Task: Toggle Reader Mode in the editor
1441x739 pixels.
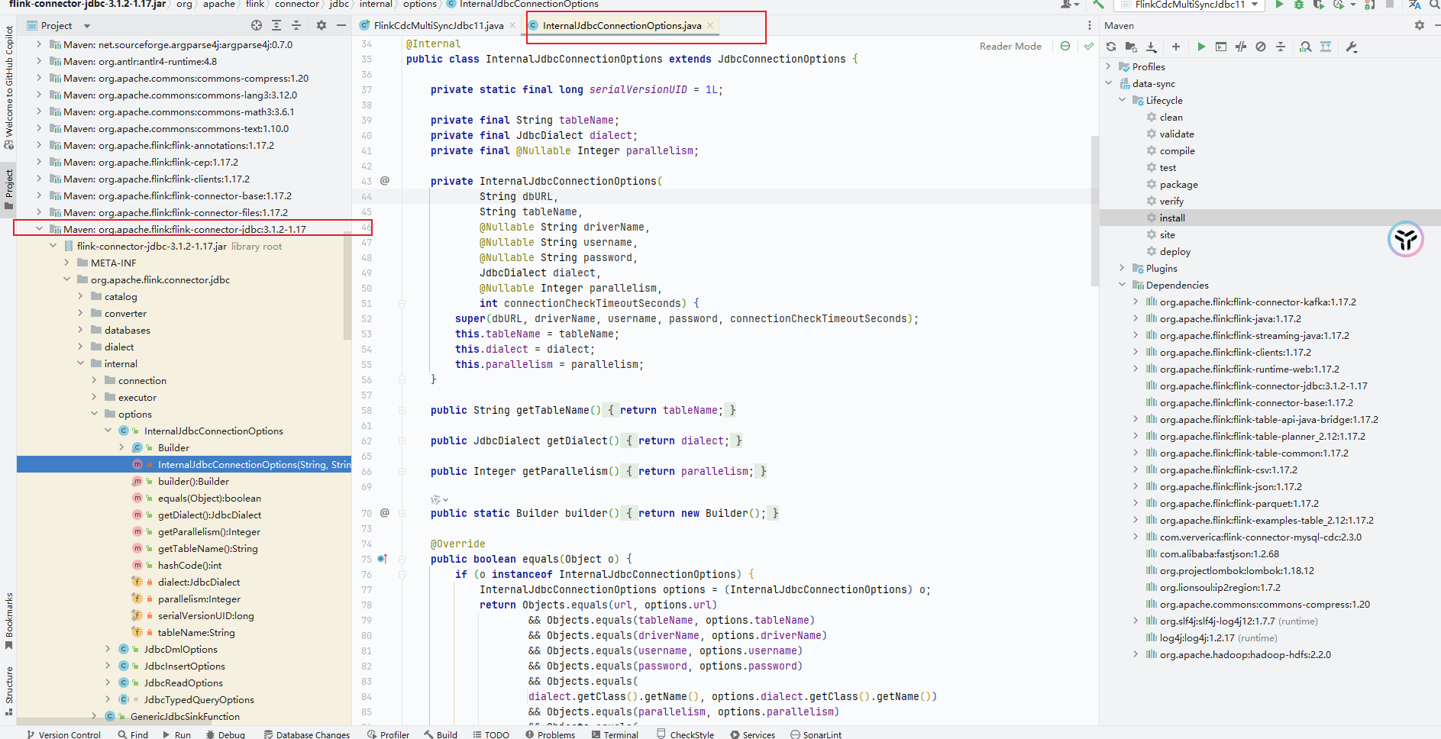Action: (1010, 46)
